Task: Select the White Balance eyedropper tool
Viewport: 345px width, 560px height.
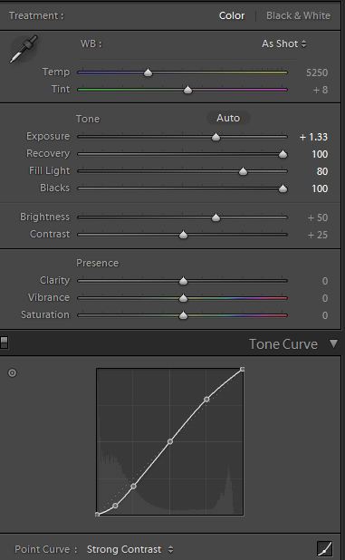Action: click(24, 49)
